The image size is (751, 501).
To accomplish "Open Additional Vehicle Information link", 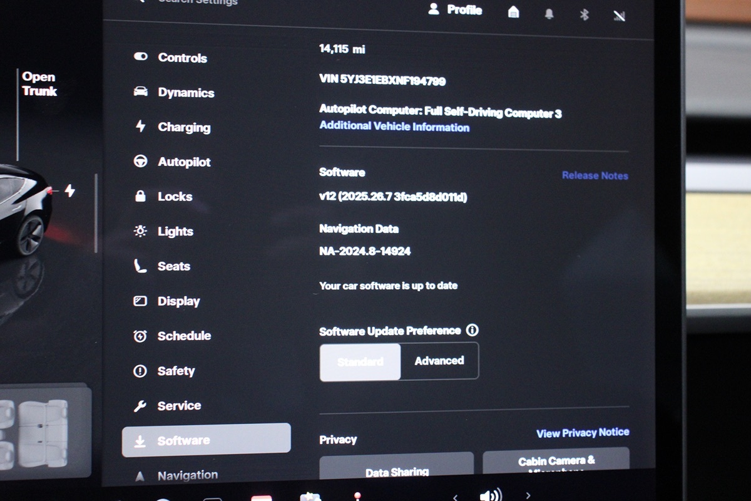I will coord(394,127).
